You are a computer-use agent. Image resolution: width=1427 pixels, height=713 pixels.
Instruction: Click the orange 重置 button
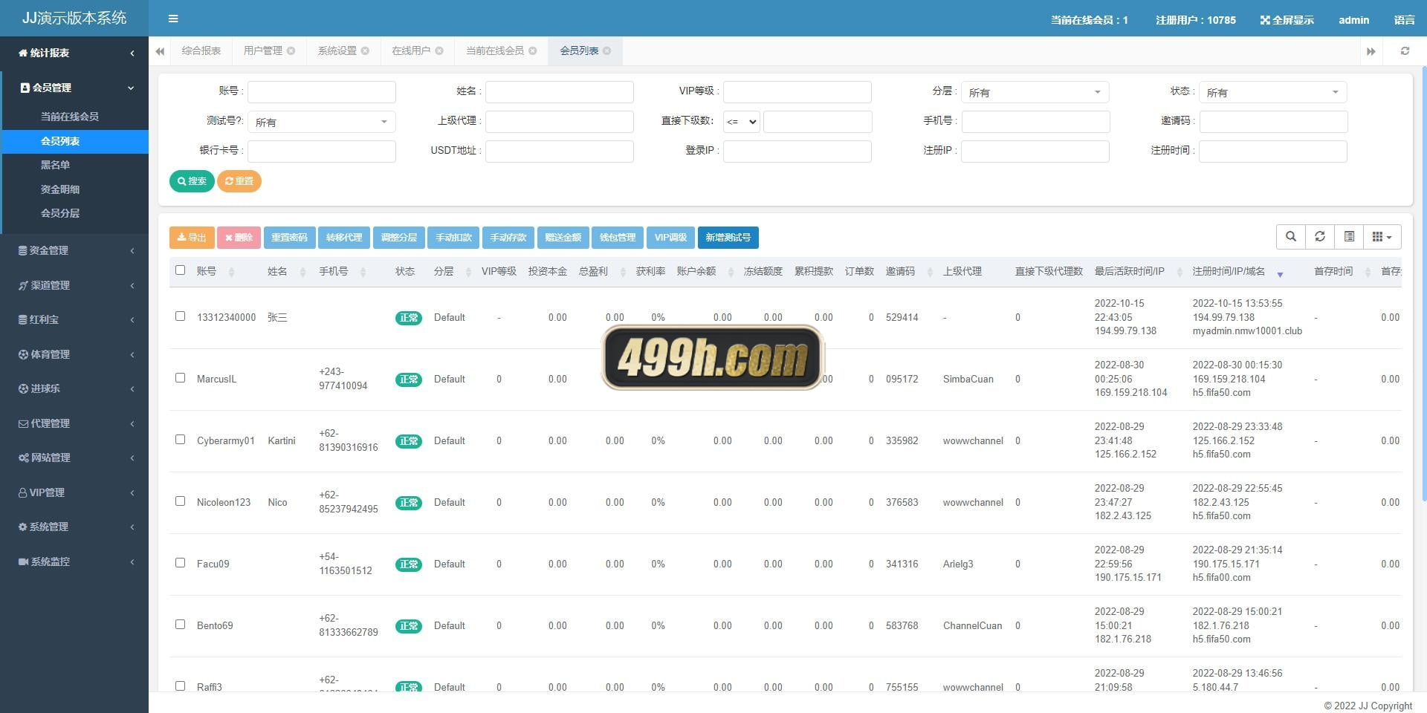pyautogui.click(x=239, y=181)
